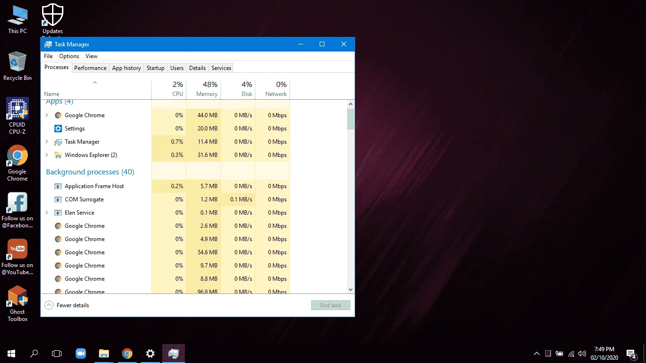Viewport: 646px width, 363px height.
Task: Click the scrollbar down arrow
Action: click(350, 290)
